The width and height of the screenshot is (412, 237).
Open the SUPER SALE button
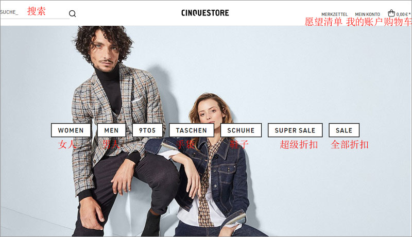(295, 130)
